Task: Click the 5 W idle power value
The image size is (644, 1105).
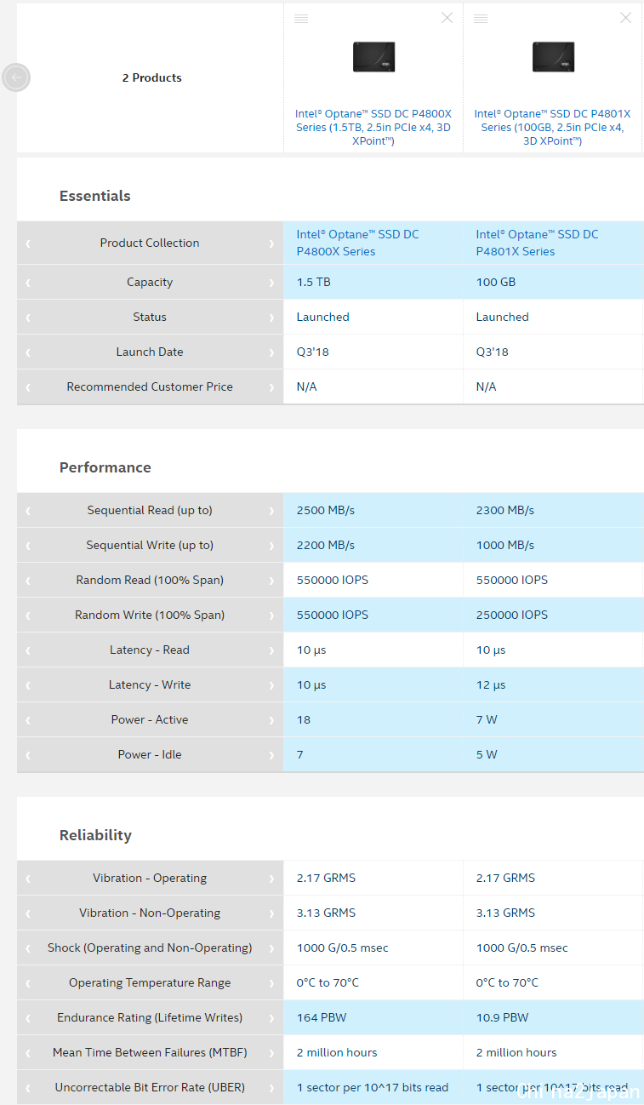Action: [487, 754]
